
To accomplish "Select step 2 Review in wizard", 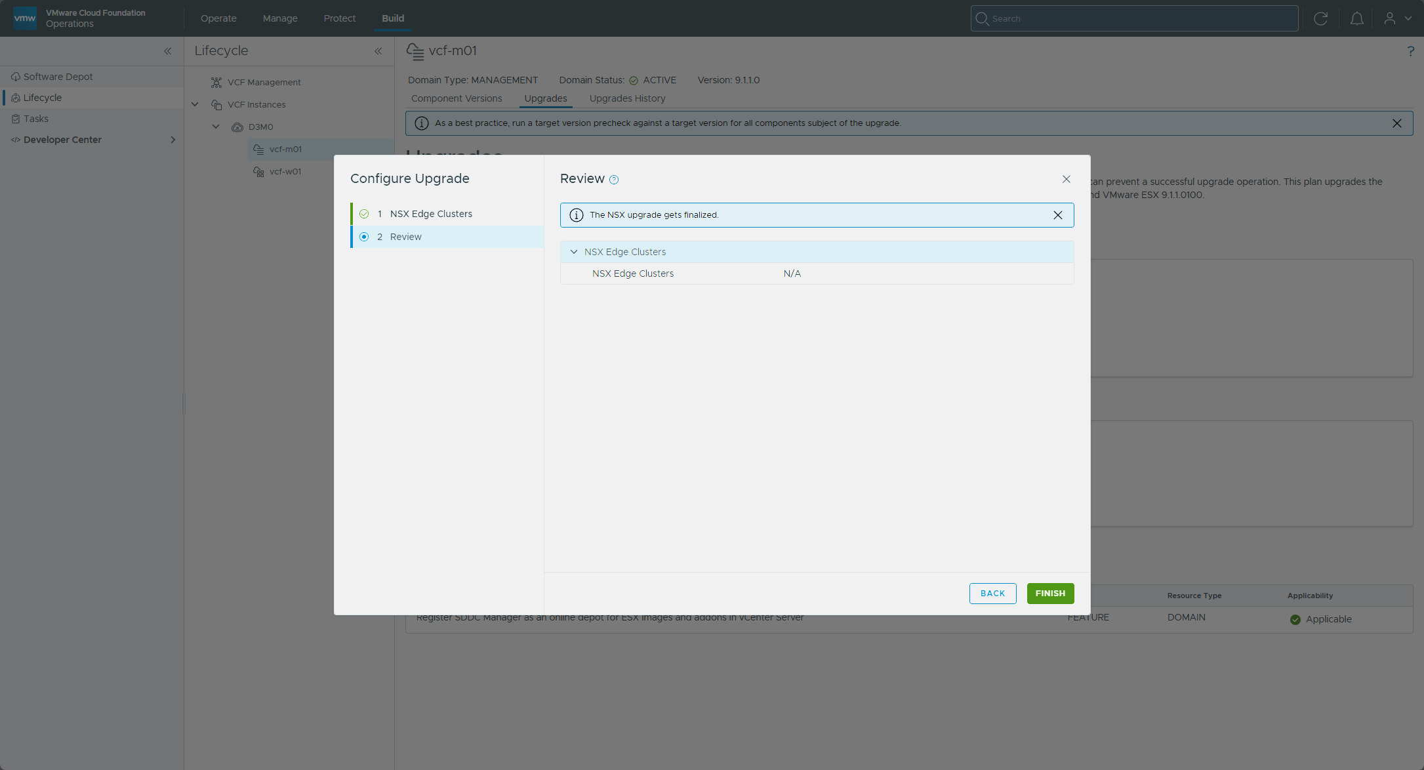I will point(447,237).
